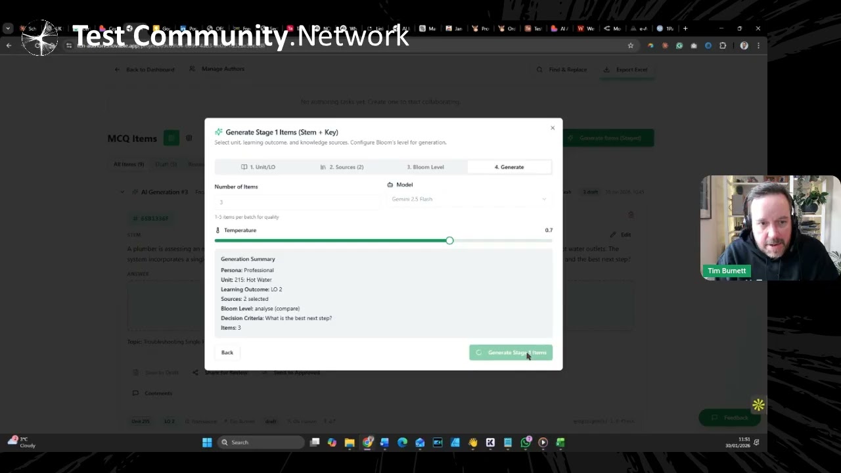The width and height of the screenshot is (841, 473).
Task: Open the Chrome profile avatar
Action: point(744,46)
